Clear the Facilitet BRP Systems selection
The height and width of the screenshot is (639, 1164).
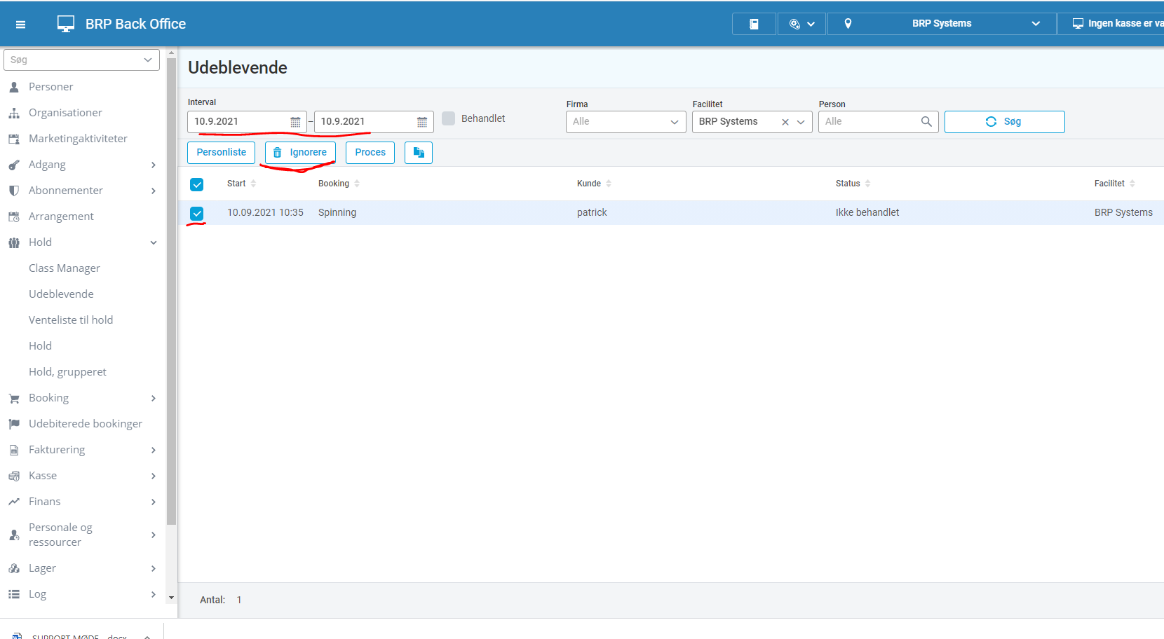(x=785, y=122)
